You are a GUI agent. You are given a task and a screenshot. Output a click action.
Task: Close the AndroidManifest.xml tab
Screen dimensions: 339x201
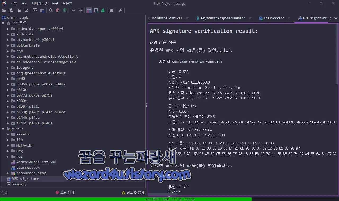coord(187,18)
